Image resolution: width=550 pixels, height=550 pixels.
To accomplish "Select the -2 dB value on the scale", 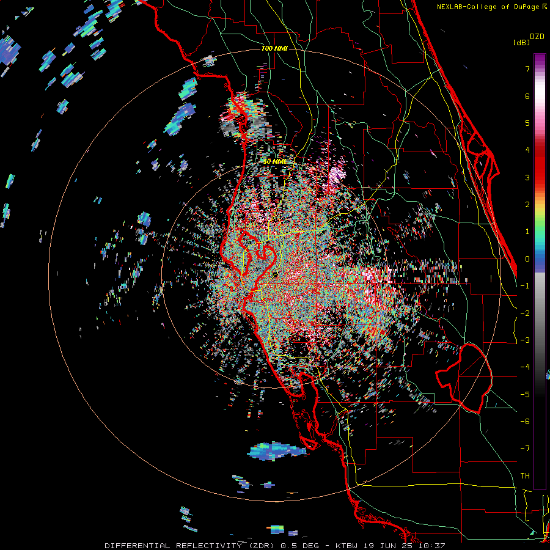I will [x=525, y=313].
